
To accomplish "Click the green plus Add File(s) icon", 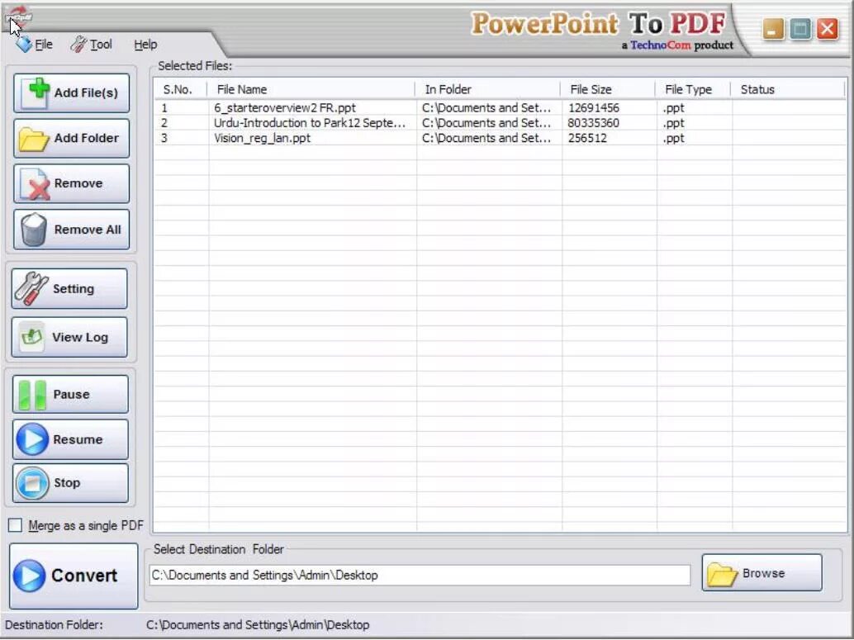I will click(36, 93).
